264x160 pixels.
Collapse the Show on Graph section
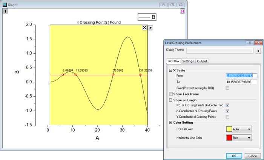tap(170, 100)
